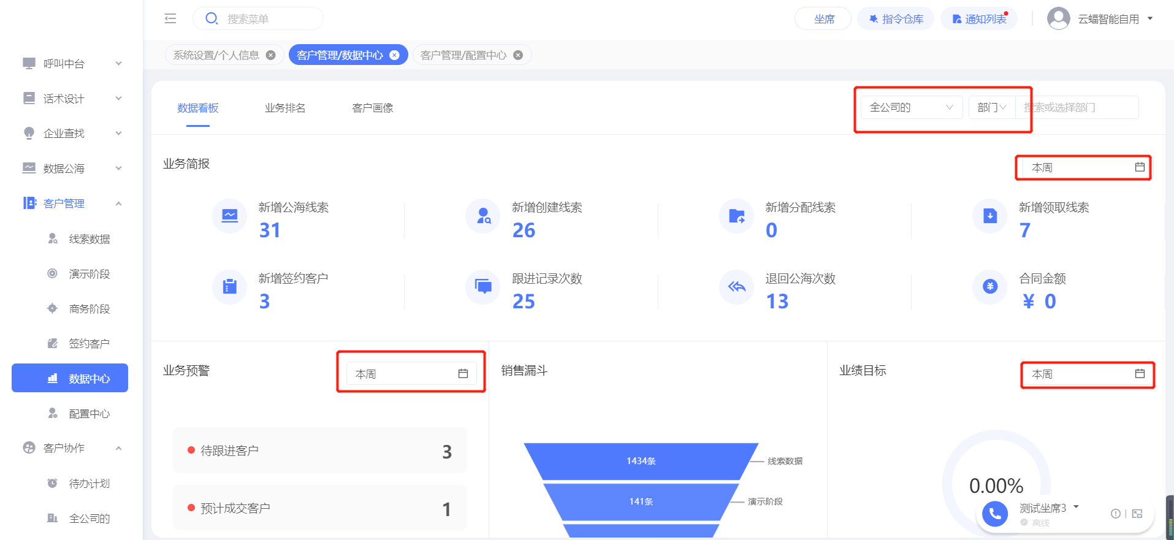This screenshot has height=540, width=1174.
Task: Click the 新增公海线索 value 31
Action: point(270,230)
